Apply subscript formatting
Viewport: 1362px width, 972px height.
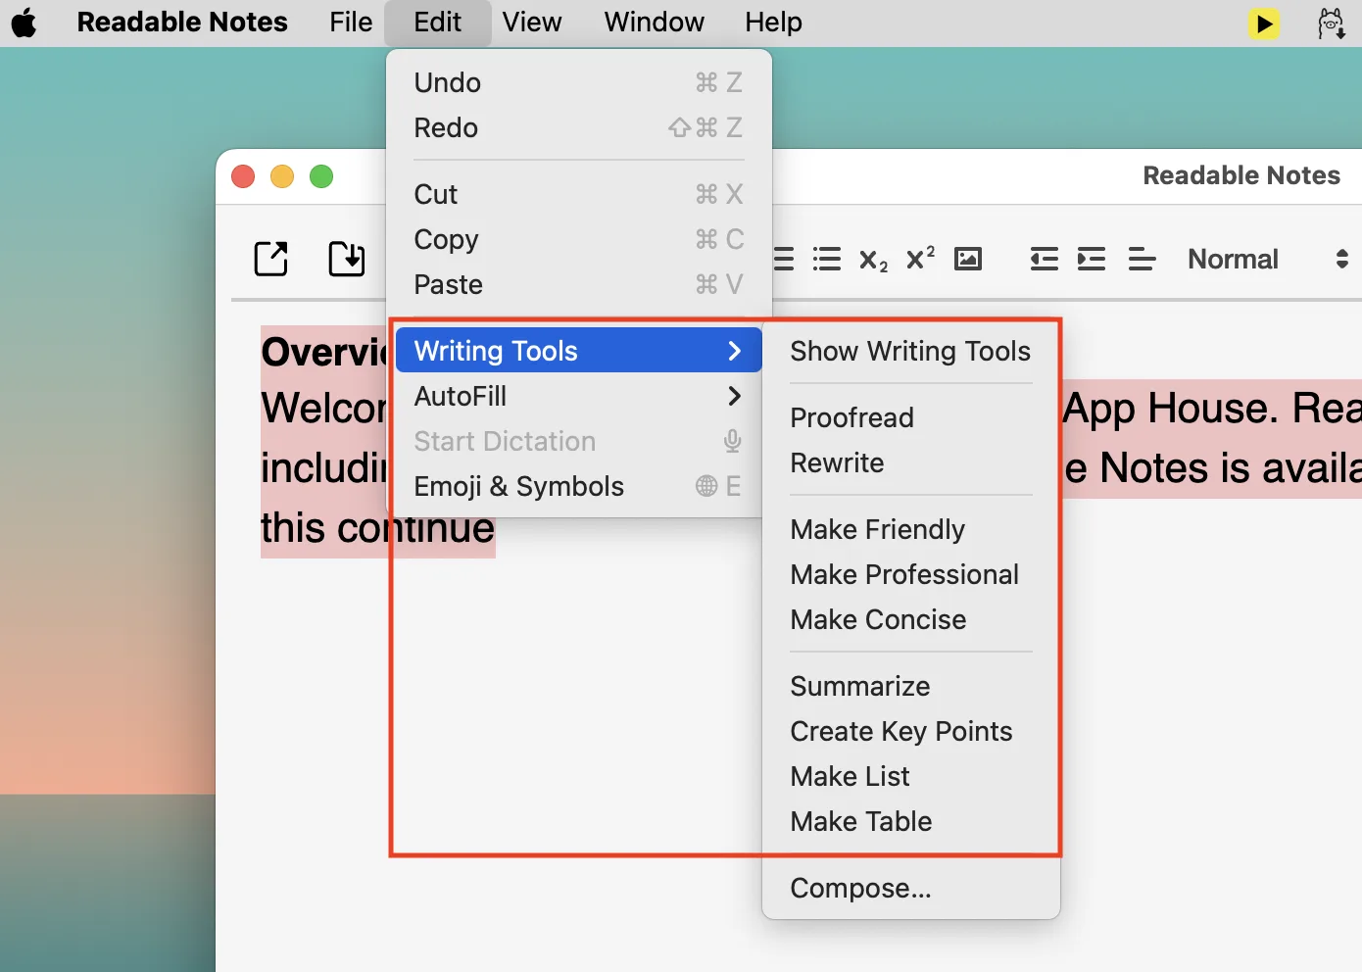pyautogui.click(x=872, y=261)
